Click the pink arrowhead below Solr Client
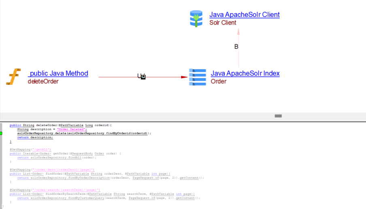Viewport: 366px width, 209px height. click(x=238, y=33)
